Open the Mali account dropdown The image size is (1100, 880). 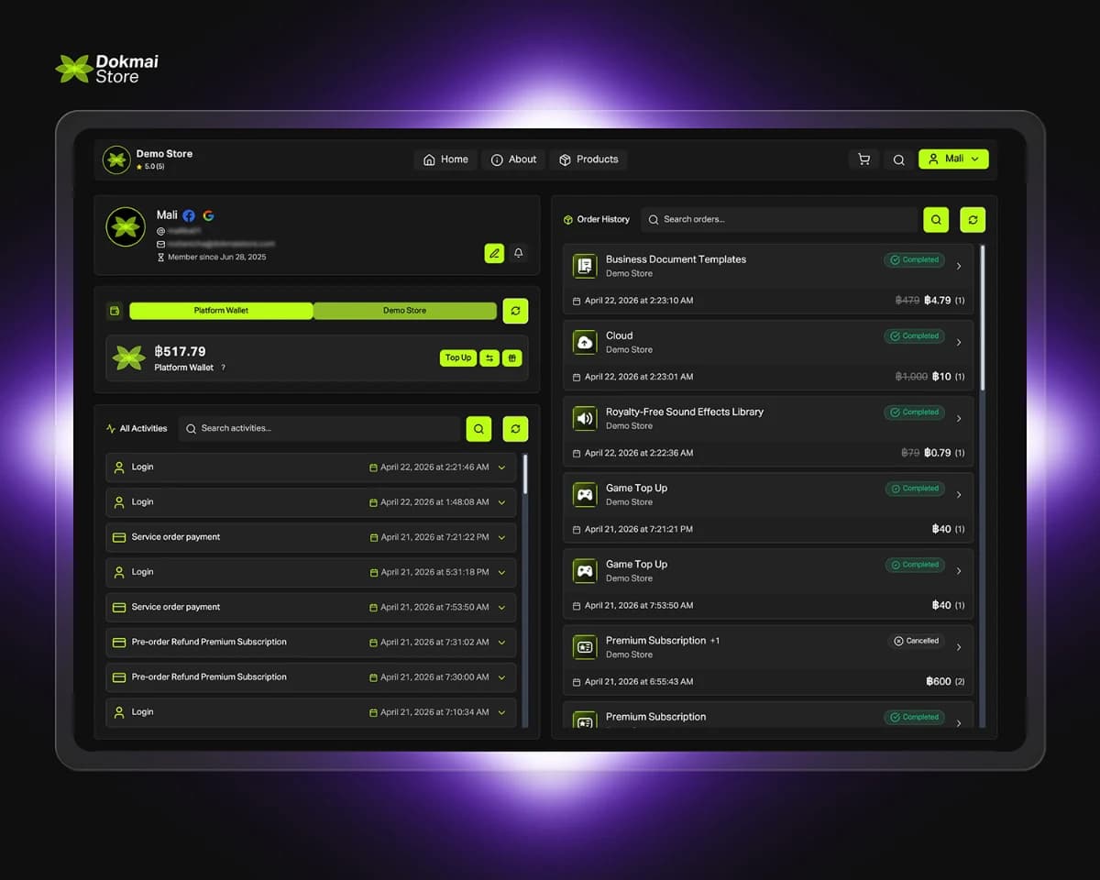pyautogui.click(x=953, y=159)
